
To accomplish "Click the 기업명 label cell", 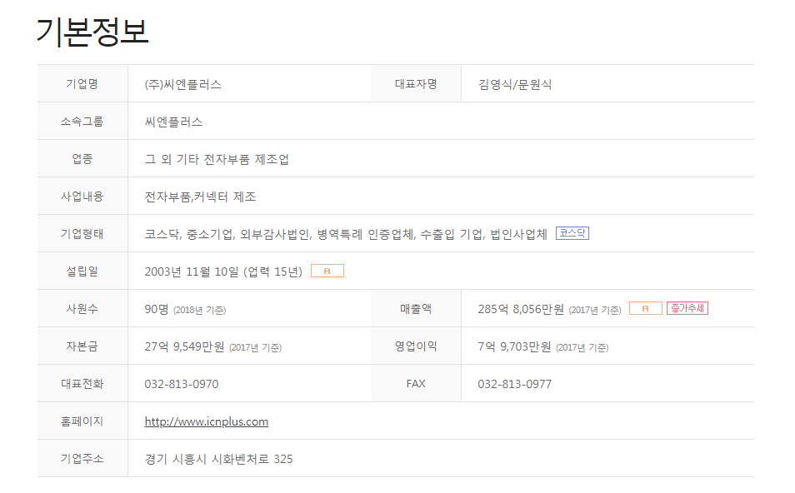I will (82, 83).
